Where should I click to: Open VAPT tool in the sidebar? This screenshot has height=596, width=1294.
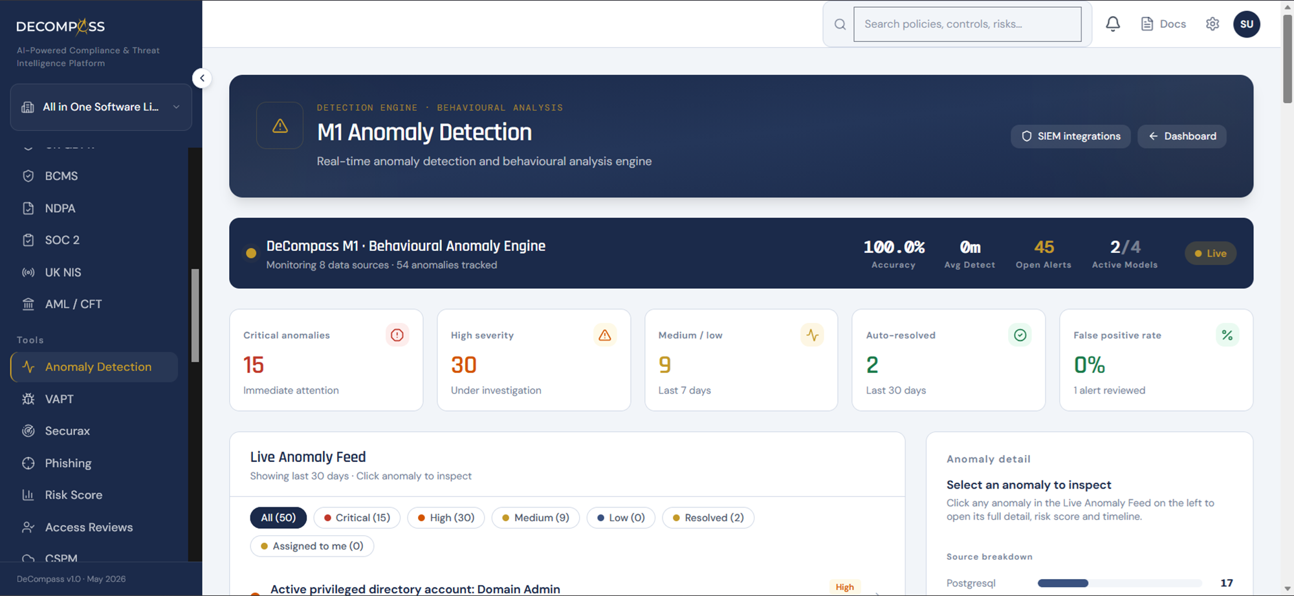point(94,399)
